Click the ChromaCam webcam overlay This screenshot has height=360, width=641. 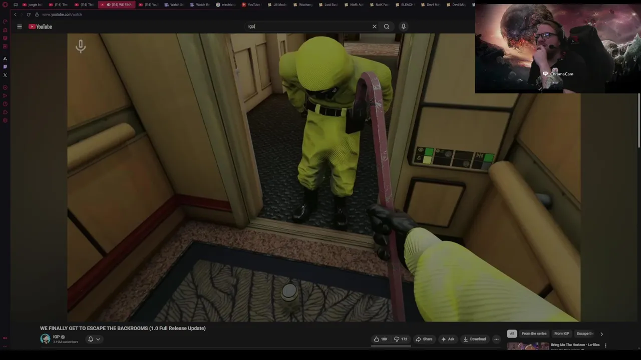pos(558,48)
